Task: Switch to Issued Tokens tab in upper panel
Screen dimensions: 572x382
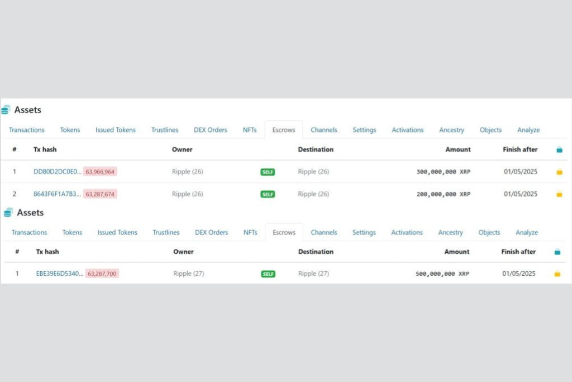Action: [x=115, y=130]
